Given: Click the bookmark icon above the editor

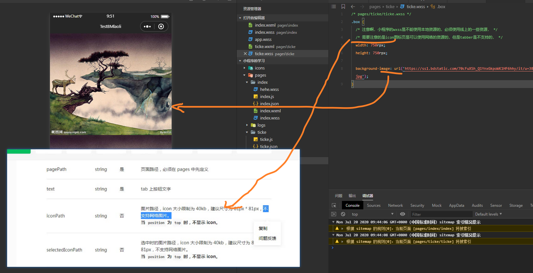Looking at the screenshot, I should [343, 6].
